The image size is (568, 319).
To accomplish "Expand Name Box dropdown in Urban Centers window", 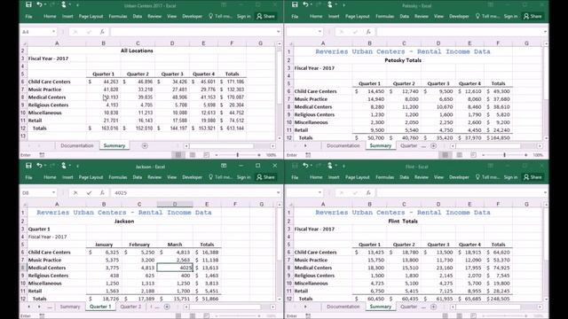I will coord(53,32).
